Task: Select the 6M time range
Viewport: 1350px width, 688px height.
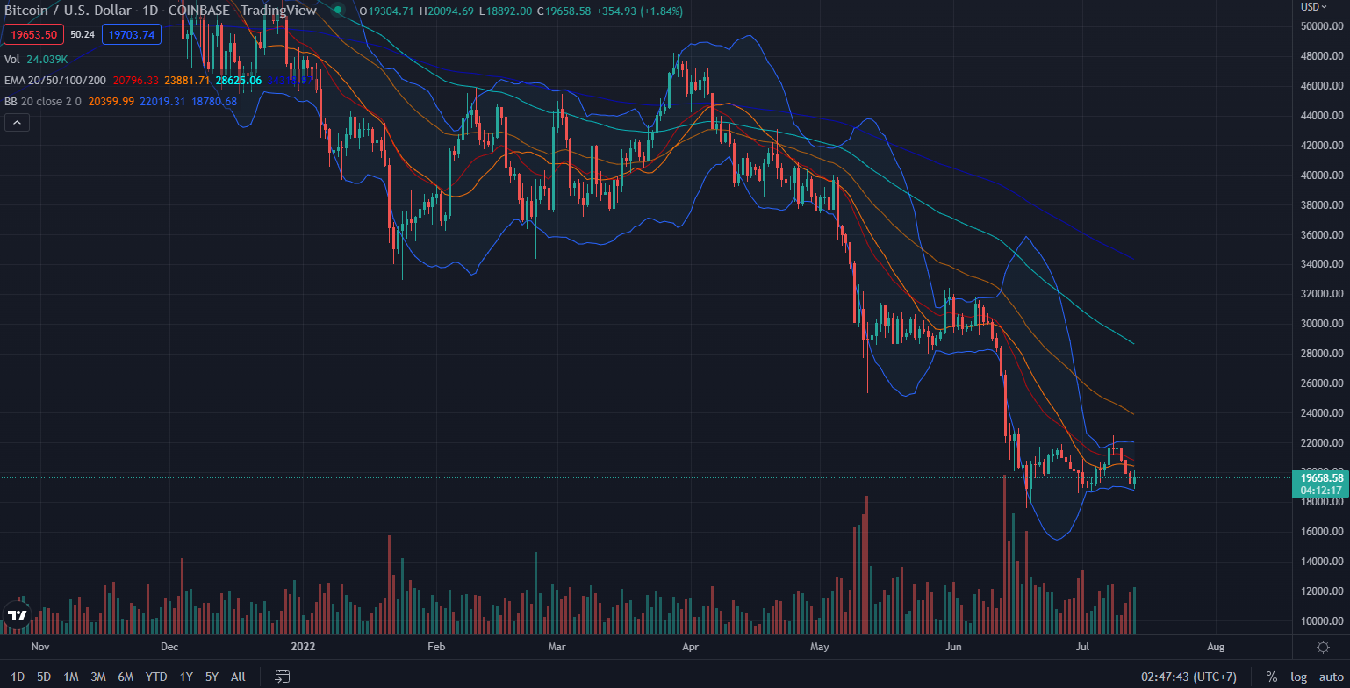Action: click(126, 677)
